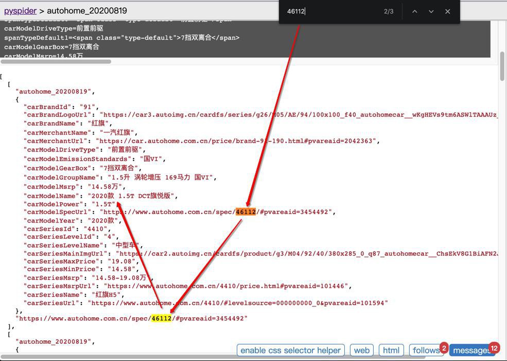Image resolution: width=507 pixels, height=361 pixels.
Task: Click the carModelEmissionStandards 国VI line
Action: coord(94,159)
